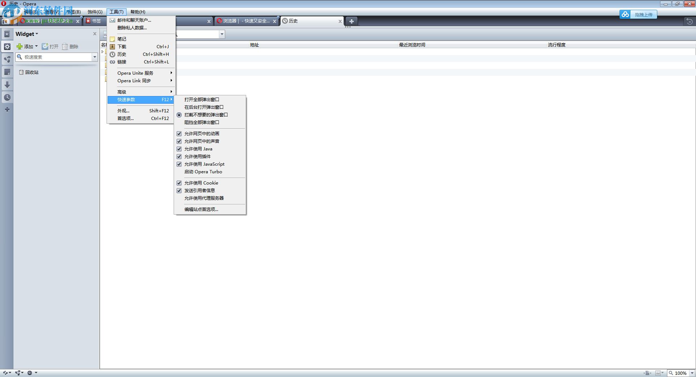
Task: Expand the 添加 dropdown arrow
Action: (36, 46)
